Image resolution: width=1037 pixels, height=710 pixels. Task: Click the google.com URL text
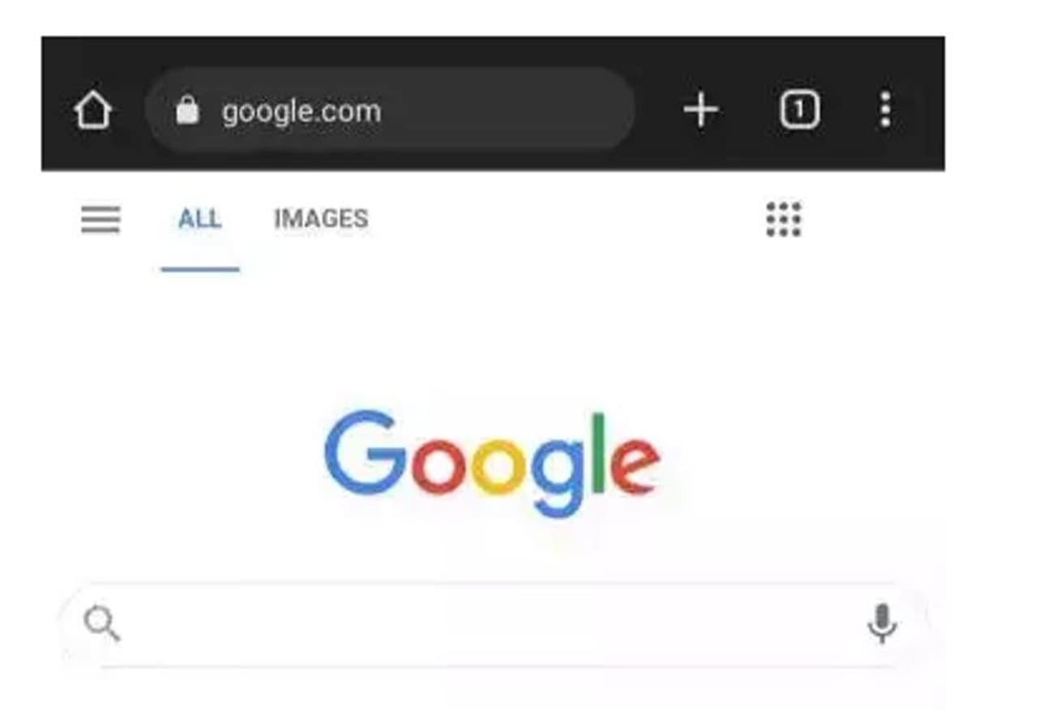301,111
